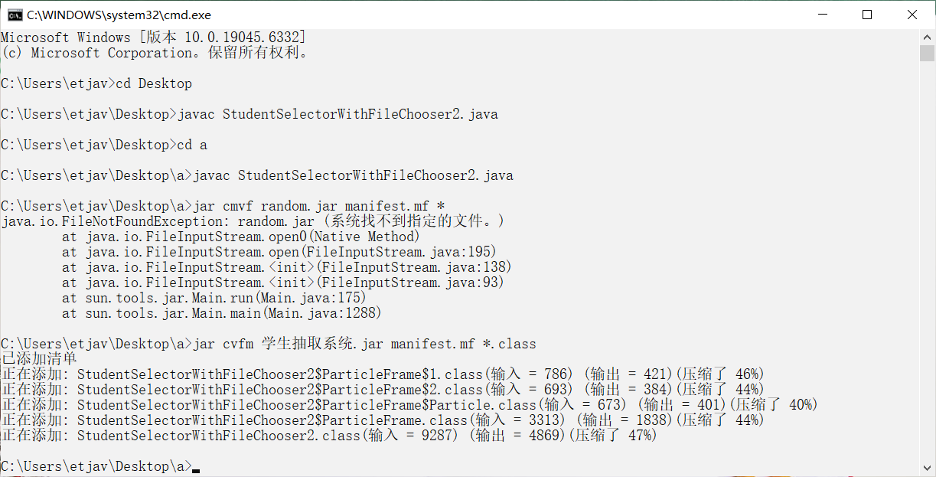Click the Microsoft Windows version line
The height and width of the screenshot is (477, 936).
point(153,38)
